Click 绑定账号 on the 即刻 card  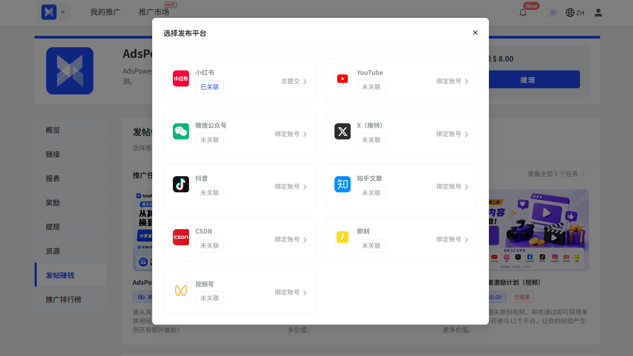click(449, 239)
